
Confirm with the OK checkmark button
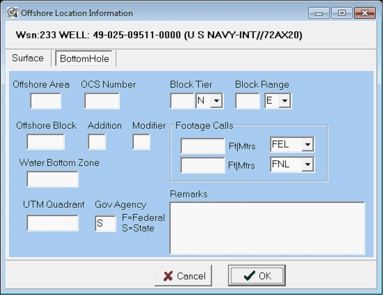(x=257, y=276)
